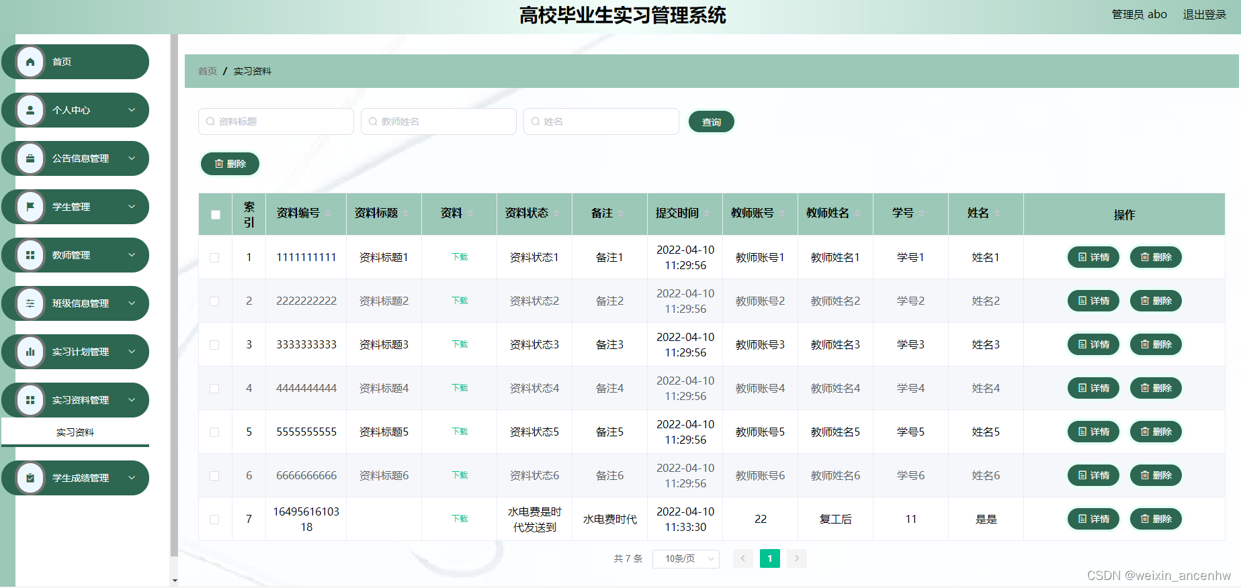Check the row with 资料标题2
Viewport: 1241px width, 588px height.
(x=214, y=301)
